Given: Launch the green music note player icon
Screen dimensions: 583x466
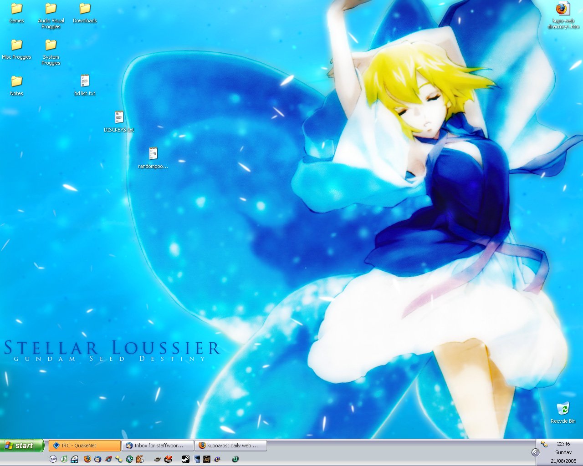Looking at the screenshot, I should coord(64,459).
